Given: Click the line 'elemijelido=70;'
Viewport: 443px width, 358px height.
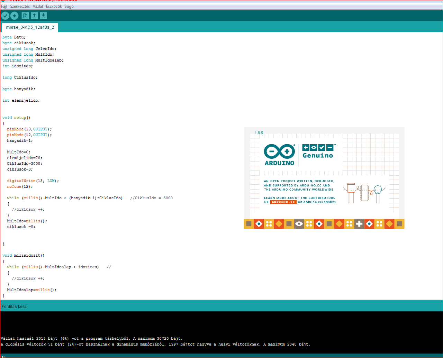Looking at the screenshot, I should coord(25,158).
